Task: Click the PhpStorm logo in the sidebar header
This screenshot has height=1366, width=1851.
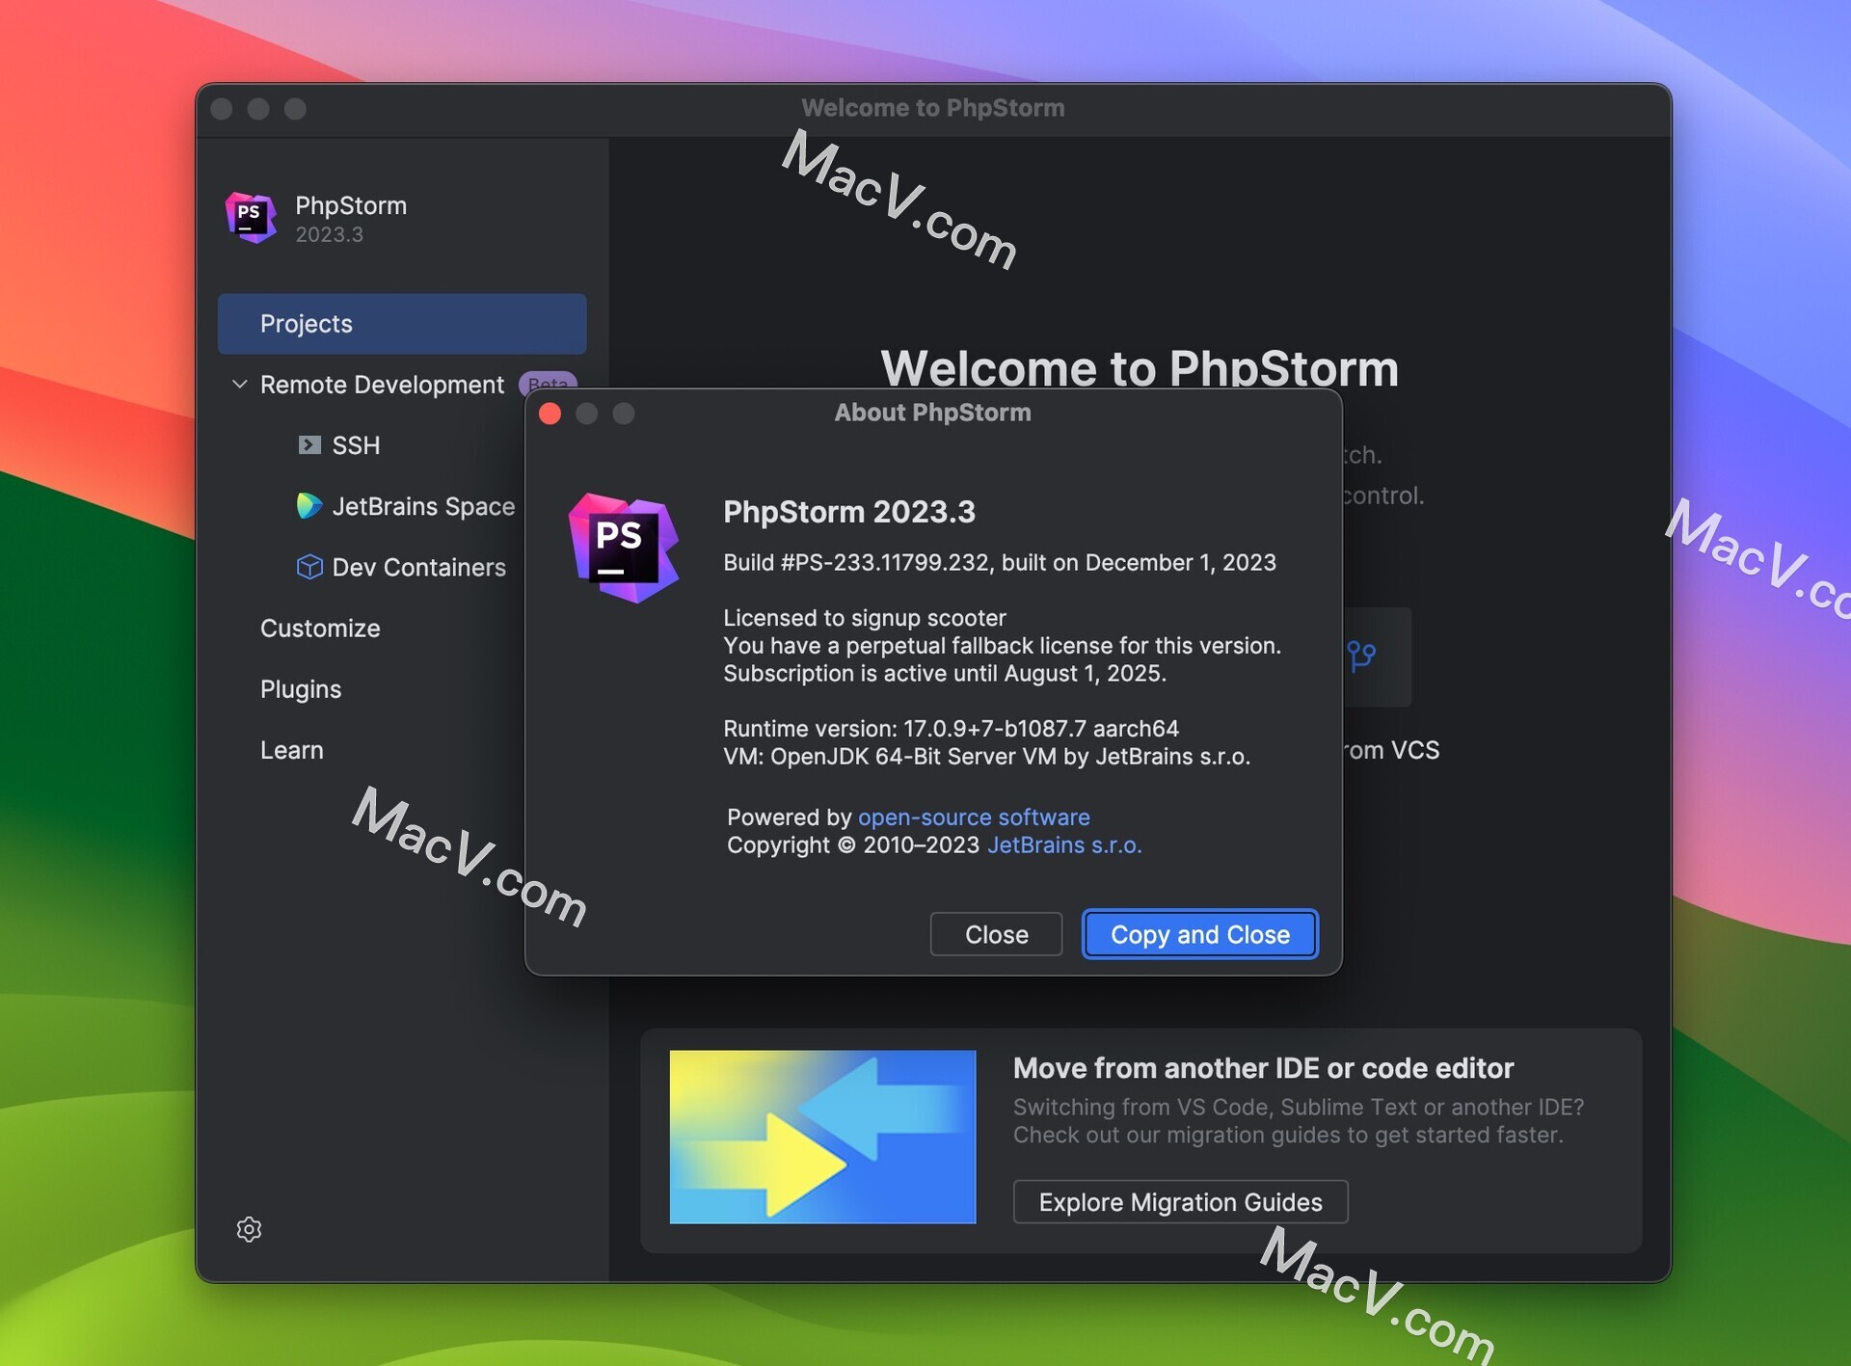Action: tap(251, 218)
